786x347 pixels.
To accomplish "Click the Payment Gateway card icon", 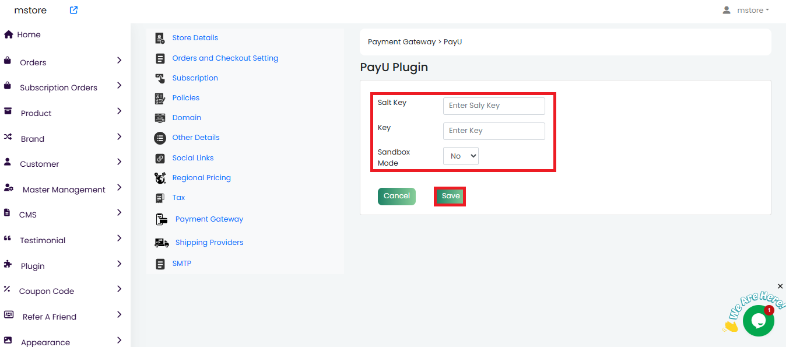I will click(x=162, y=219).
